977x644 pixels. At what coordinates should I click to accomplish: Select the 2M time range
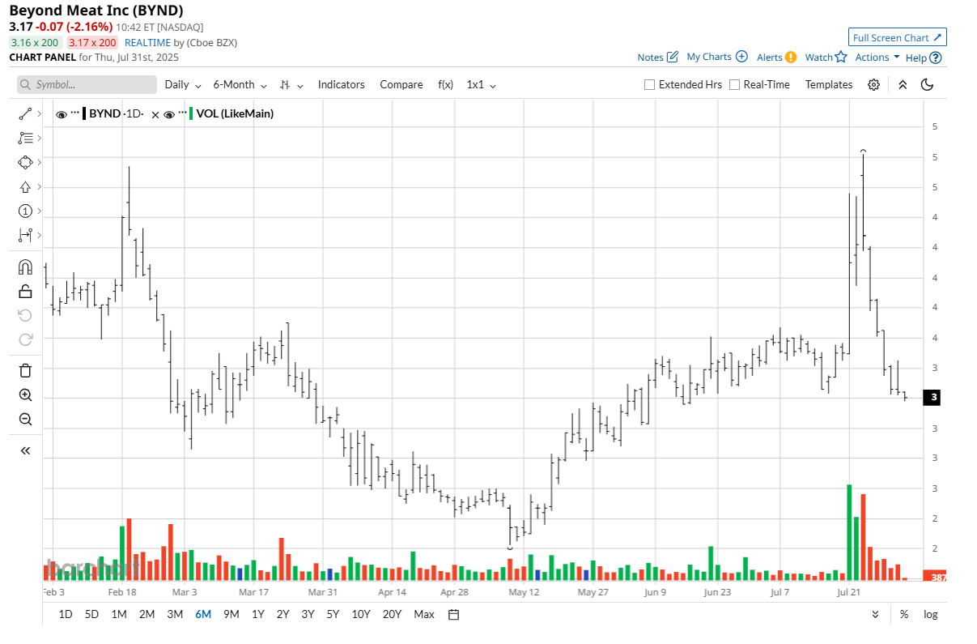pyautogui.click(x=147, y=614)
